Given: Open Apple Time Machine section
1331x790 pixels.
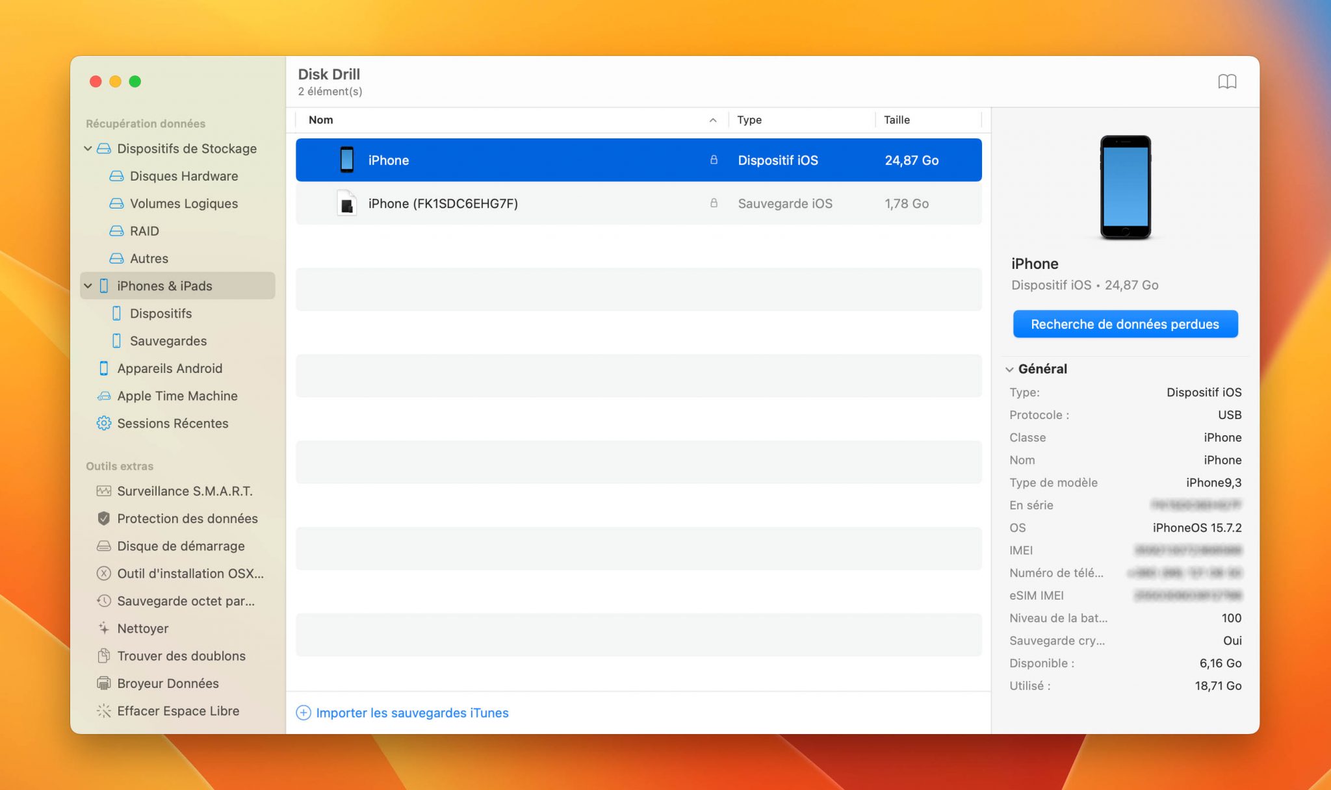Looking at the screenshot, I should [177, 396].
